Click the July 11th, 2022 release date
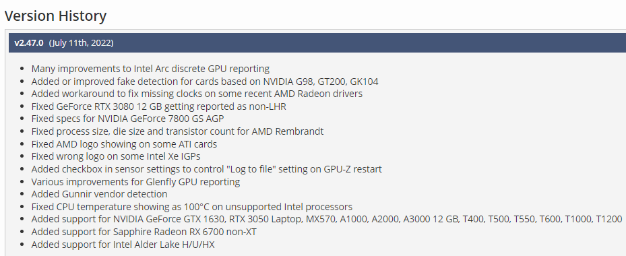 [81, 42]
